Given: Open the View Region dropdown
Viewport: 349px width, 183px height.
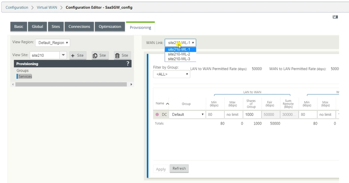Looking at the screenshot, I should (53, 43).
